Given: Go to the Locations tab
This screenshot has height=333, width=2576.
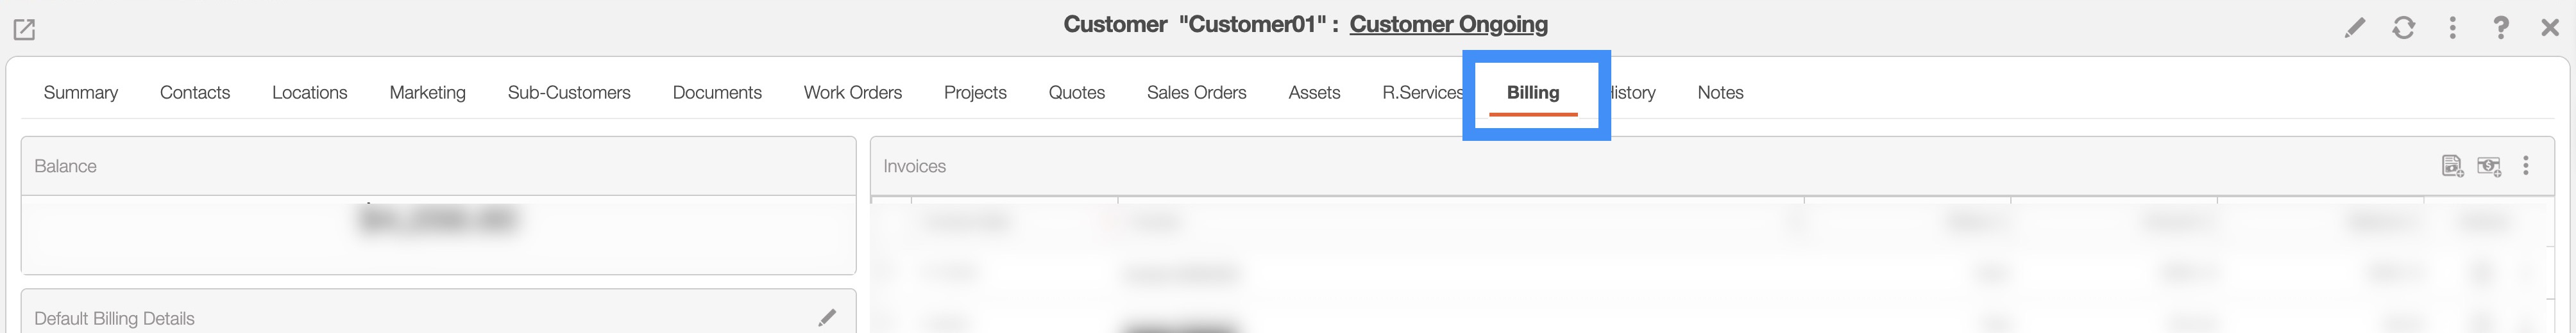Looking at the screenshot, I should coord(310,93).
